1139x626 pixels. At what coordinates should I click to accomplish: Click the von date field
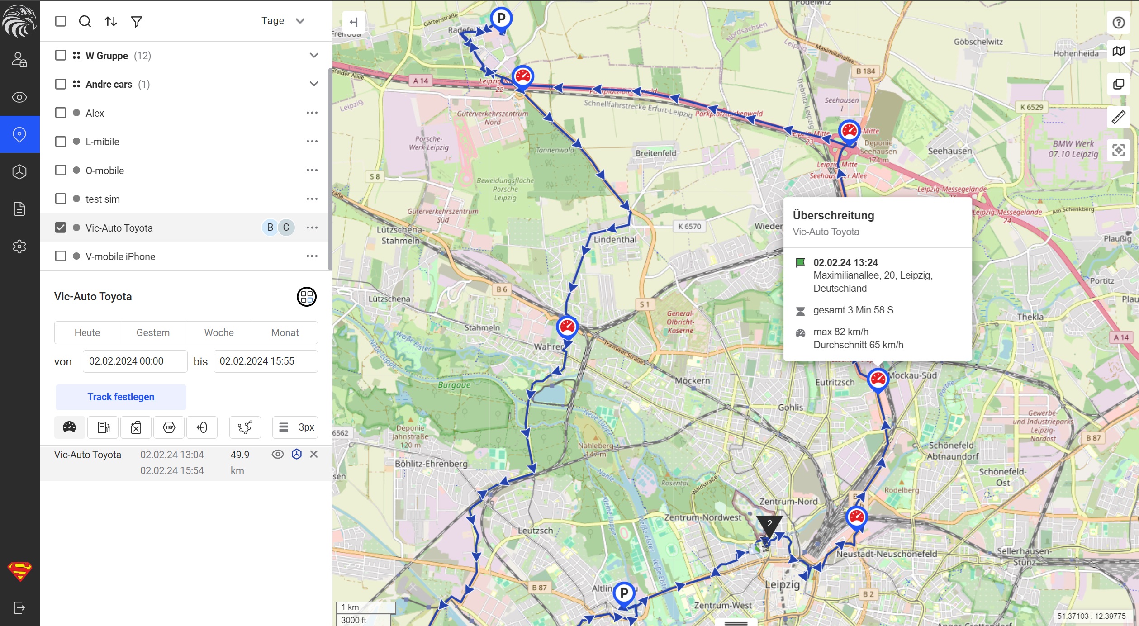point(135,361)
